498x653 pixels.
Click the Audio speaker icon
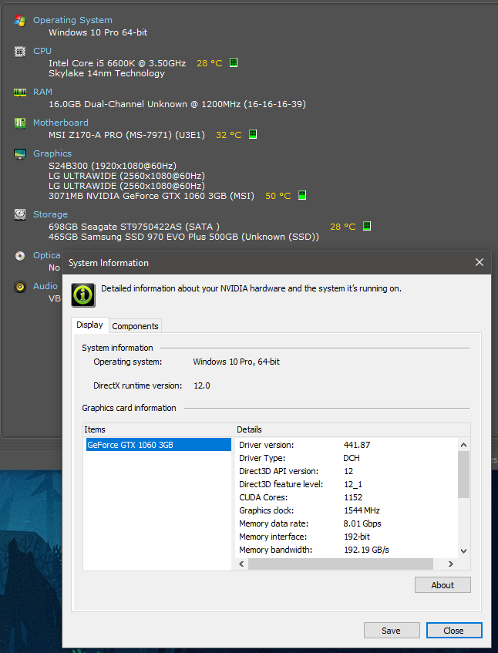[x=19, y=287]
